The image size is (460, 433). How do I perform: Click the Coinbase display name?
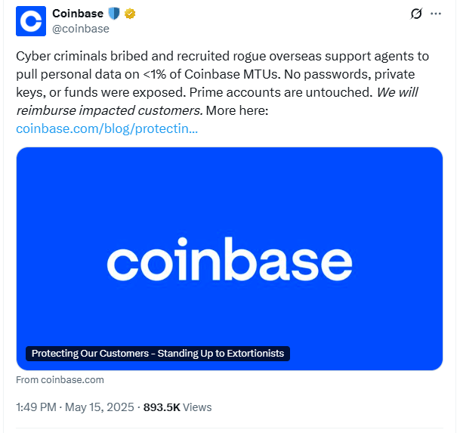tap(78, 14)
